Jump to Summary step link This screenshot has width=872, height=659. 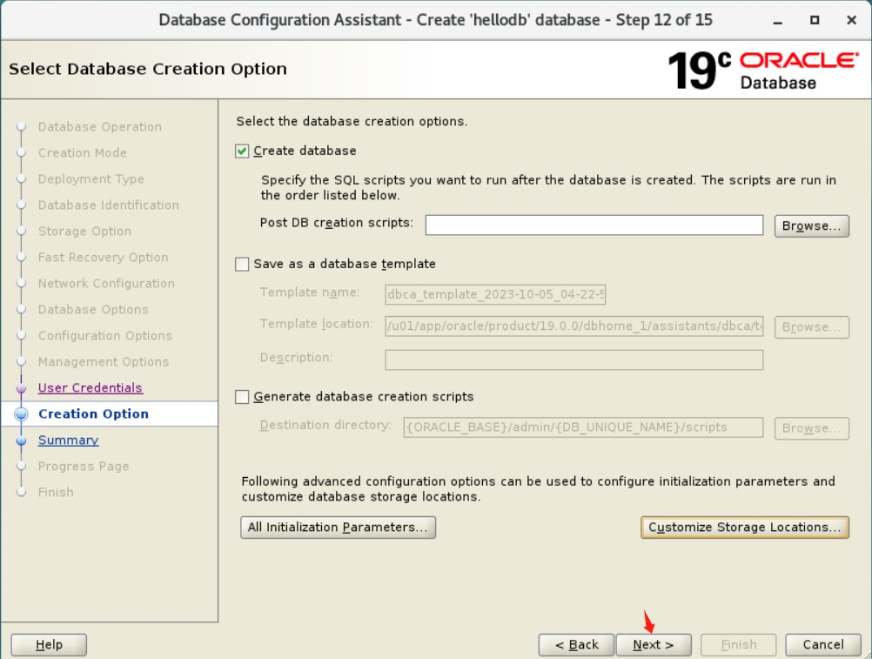pos(68,440)
